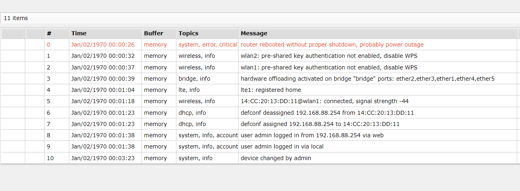Select the 'system, error, critical' topics cell

208,45
